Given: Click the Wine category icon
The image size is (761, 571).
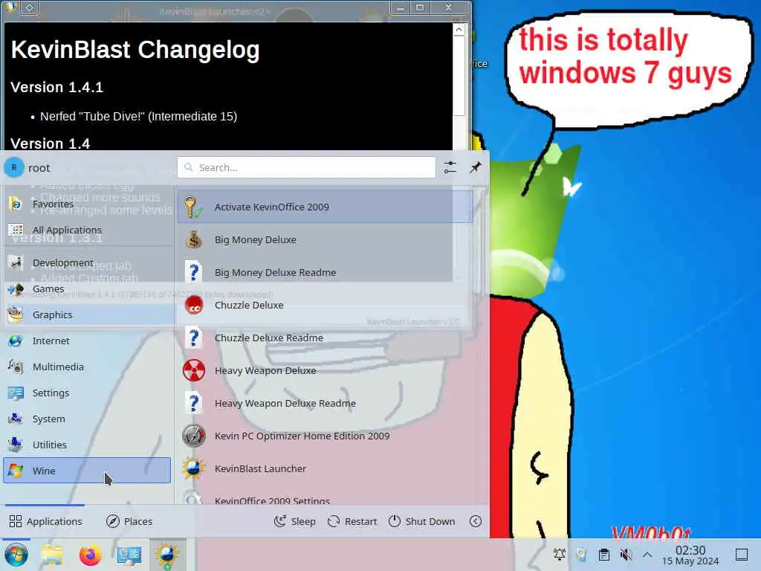Looking at the screenshot, I should click(x=16, y=471).
